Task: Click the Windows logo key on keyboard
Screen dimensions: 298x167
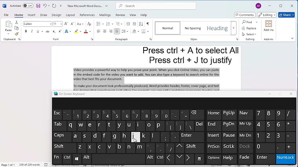Action: point(77,159)
